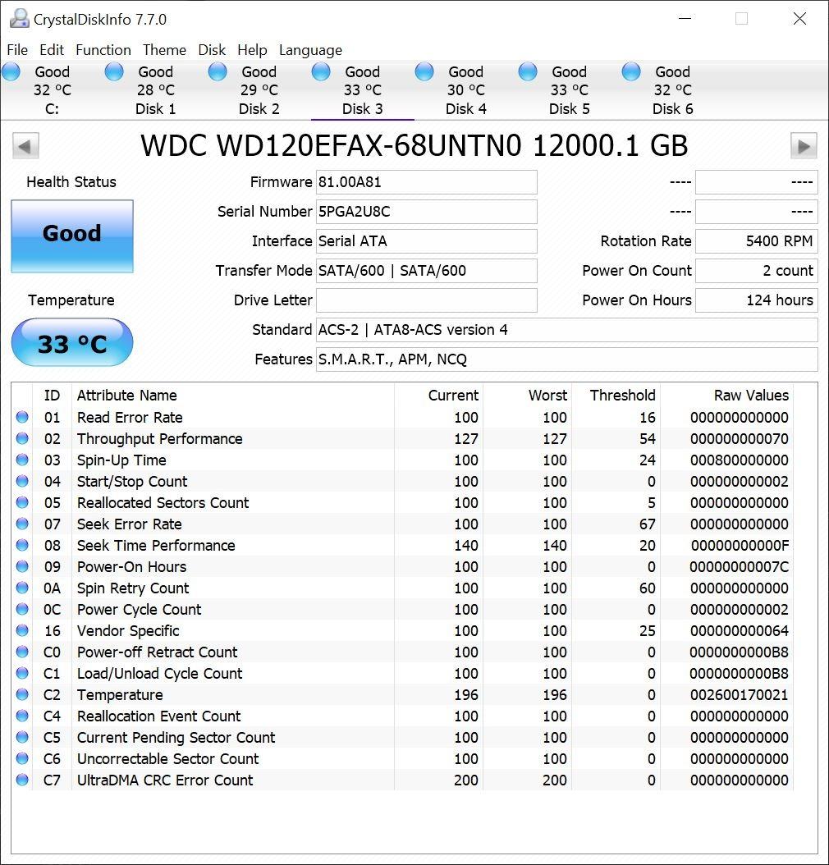The image size is (829, 865).
Task: Click the CrystalDiskInfo app icon in title bar
Action: [x=20, y=18]
